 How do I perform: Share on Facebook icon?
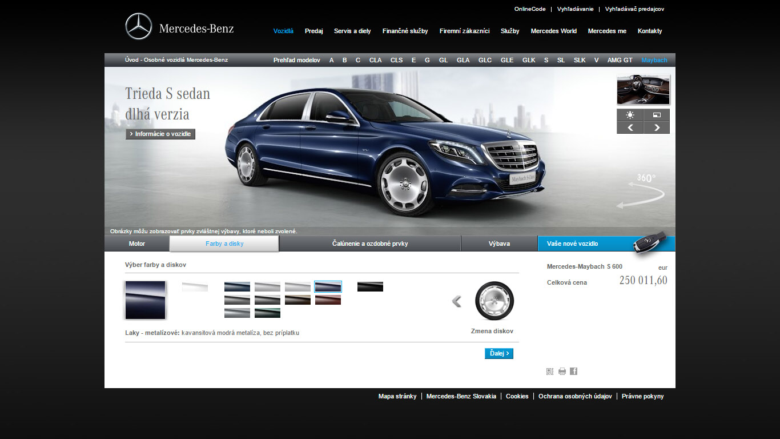574,371
